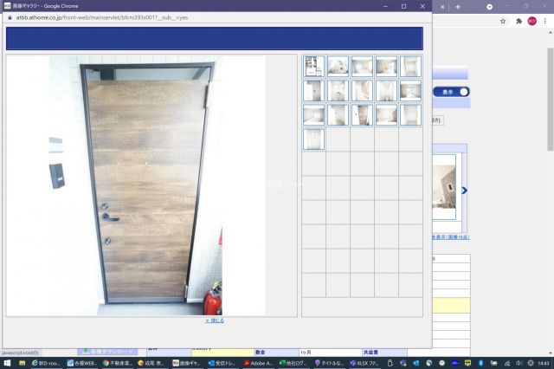The width and height of the screenshot is (554, 369).
Task: Toggle the 表示 display switch
Action: tap(451, 92)
